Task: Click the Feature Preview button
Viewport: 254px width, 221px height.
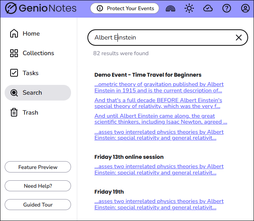Action: pyautogui.click(x=38, y=167)
